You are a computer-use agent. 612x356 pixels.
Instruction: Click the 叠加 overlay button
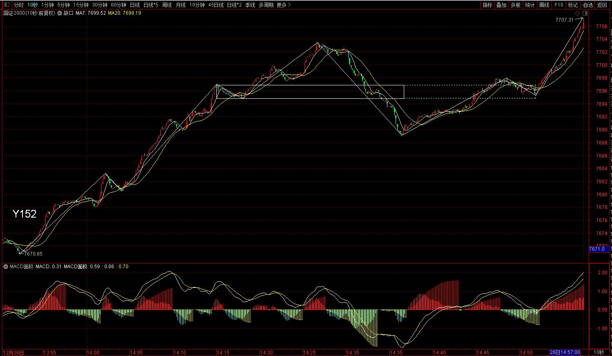pyautogui.click(x=501, y=5)
